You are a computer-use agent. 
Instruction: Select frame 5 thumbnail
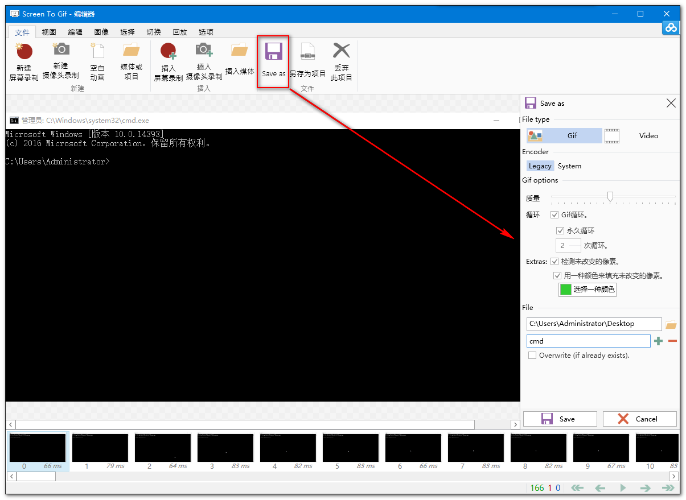click(x=351, y=451)
